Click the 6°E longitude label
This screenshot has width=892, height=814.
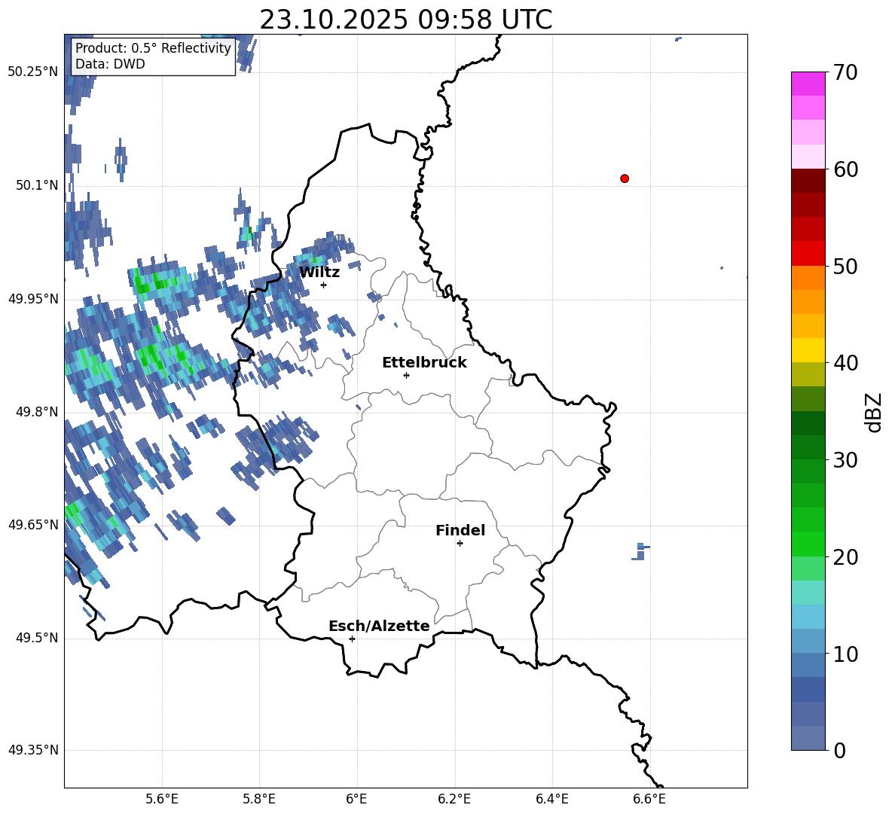click(356, 799)
